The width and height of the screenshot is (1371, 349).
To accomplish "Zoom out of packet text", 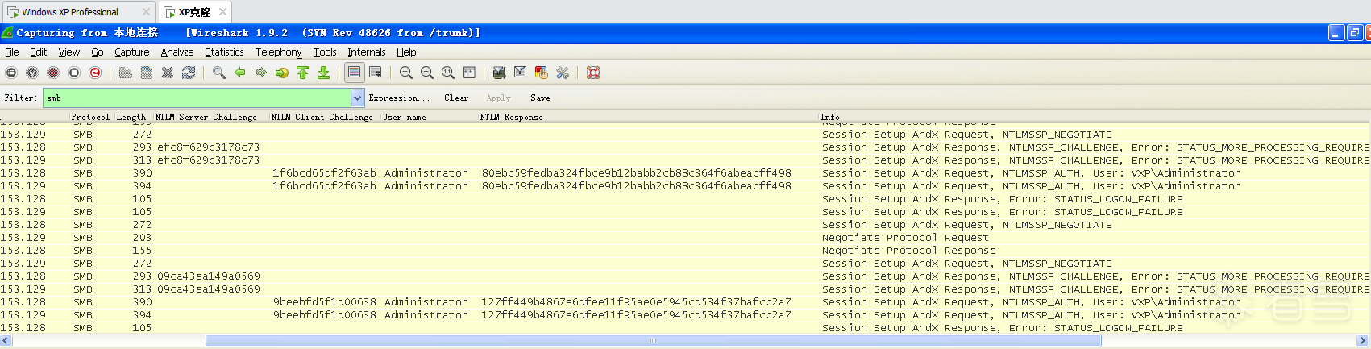I will click(x=427, y=73).
